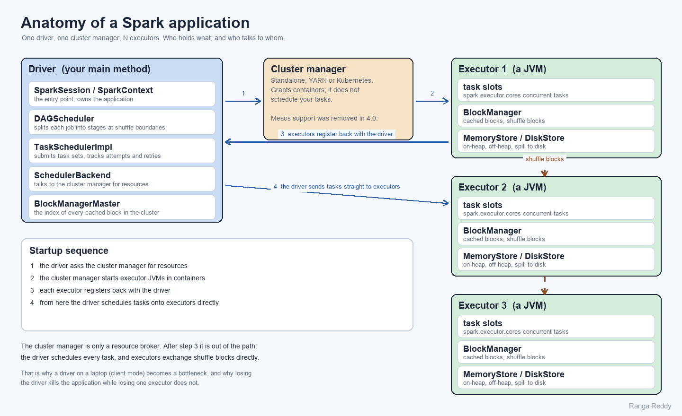The image size is (682, 416).
Task: Click 'BlockManager' in Executor 1
Action: (x=492, y=113)
